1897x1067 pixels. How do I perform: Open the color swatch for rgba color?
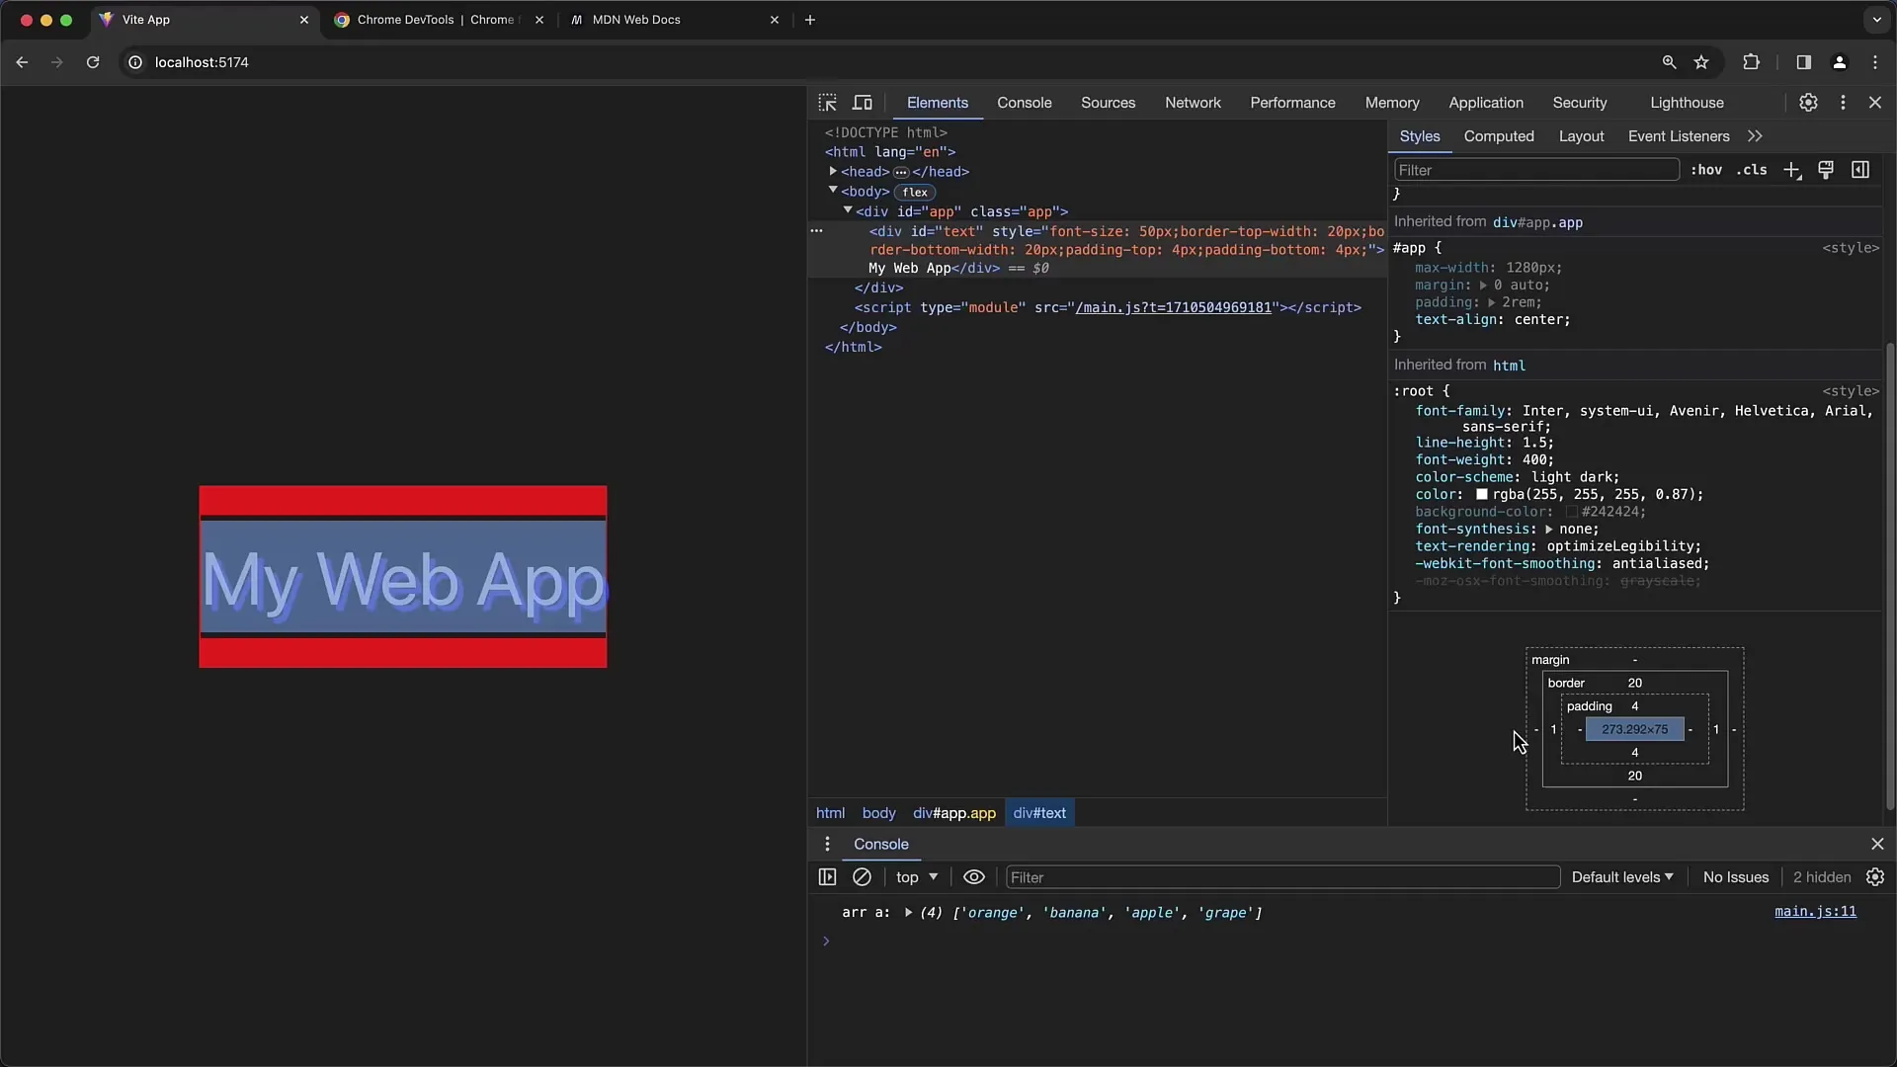(1482, 494)
